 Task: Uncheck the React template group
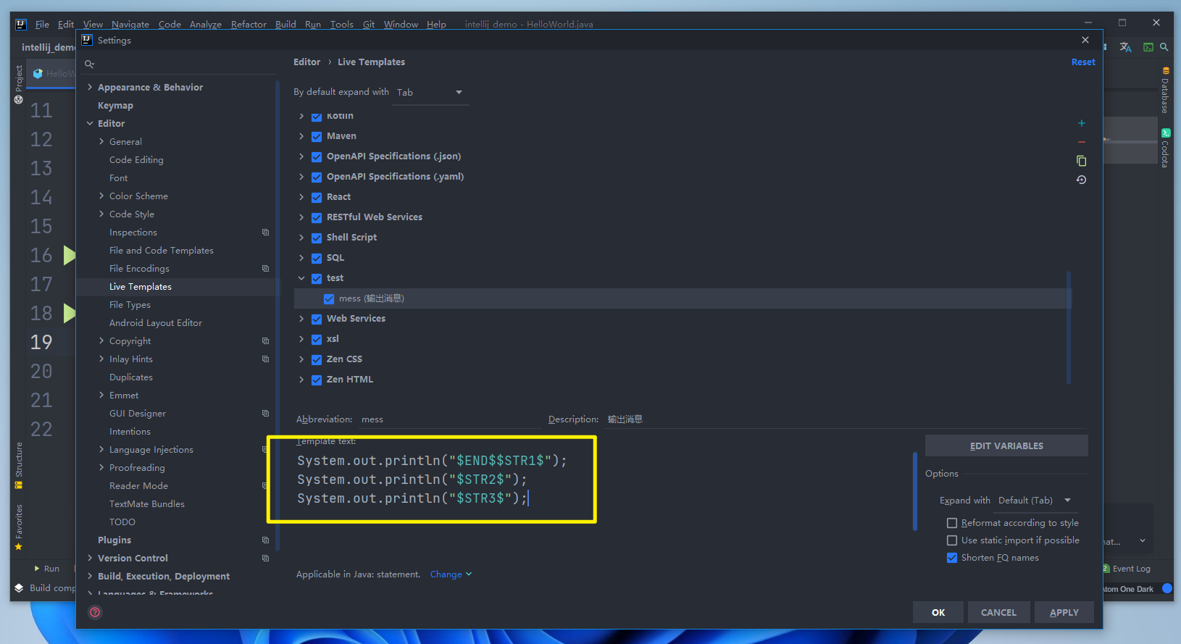pos(317,197)
